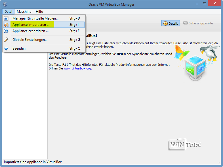The height and width of the screenshot is (167, 223).
Task: Click the gear icon on Details button
Action: click(165, 24)
